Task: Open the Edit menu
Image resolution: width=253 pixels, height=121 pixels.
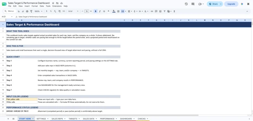Action: pyautogui.click(x=15, y=6)
